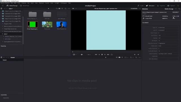
Task: Mark out point icon
Action: [x=138, y=55]
